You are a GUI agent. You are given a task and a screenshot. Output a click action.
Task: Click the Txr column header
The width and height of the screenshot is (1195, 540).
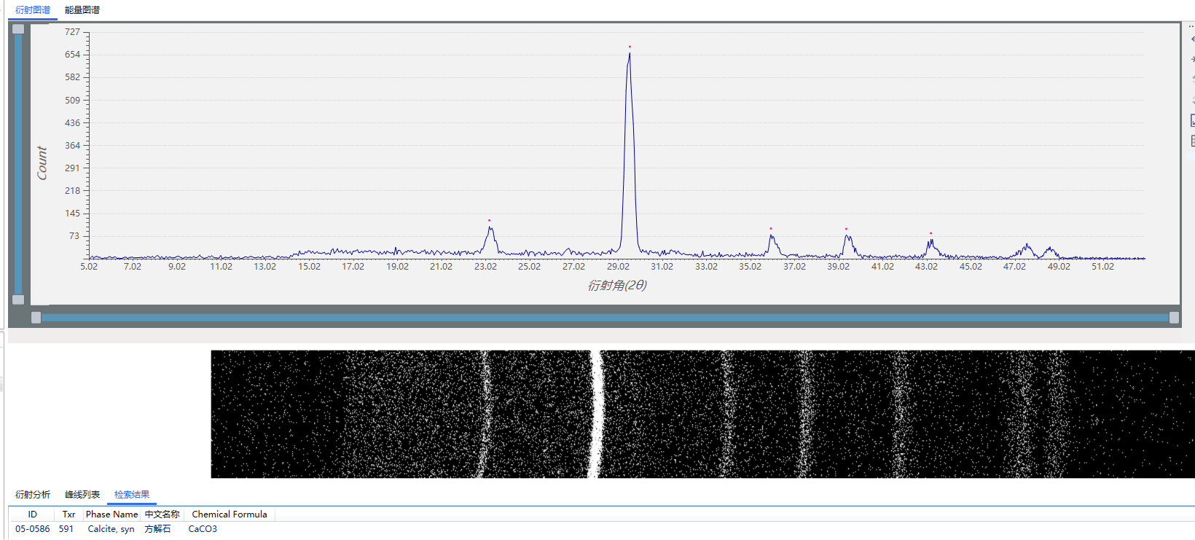[68, 514]
